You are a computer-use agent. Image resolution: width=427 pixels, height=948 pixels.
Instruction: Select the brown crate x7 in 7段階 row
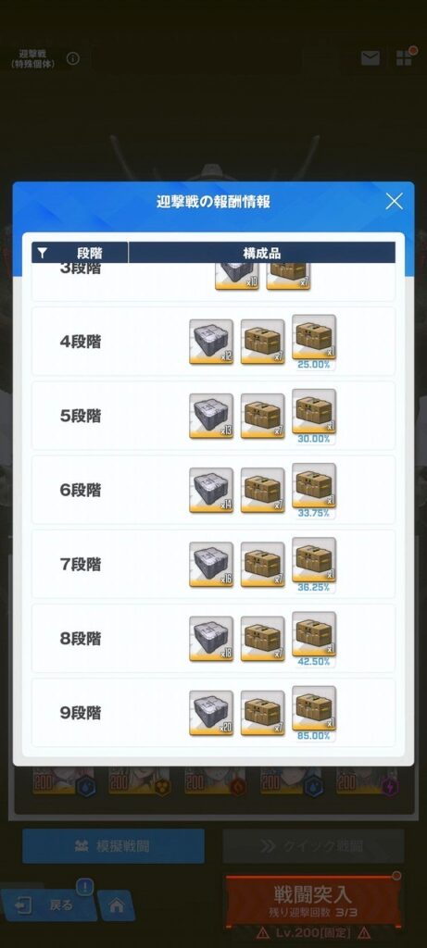pos(262,565)
